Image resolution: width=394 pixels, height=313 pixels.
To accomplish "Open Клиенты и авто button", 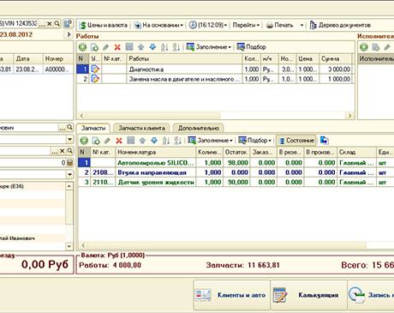I will pos(231,295).
